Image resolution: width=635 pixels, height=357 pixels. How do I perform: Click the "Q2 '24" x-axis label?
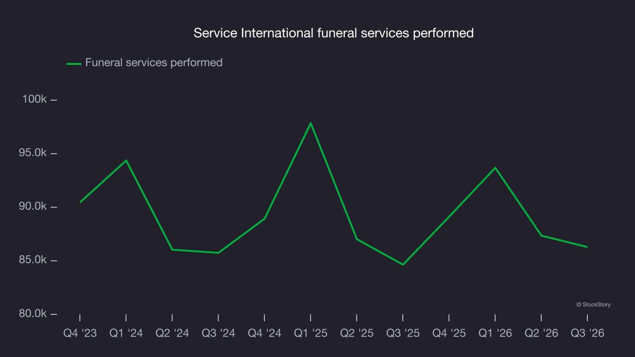click(172, 333)
